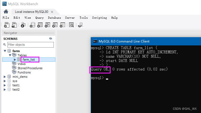Create a new table toolbar icon
The height and width of the screenshot is (113, 201).
pos(40,25)
